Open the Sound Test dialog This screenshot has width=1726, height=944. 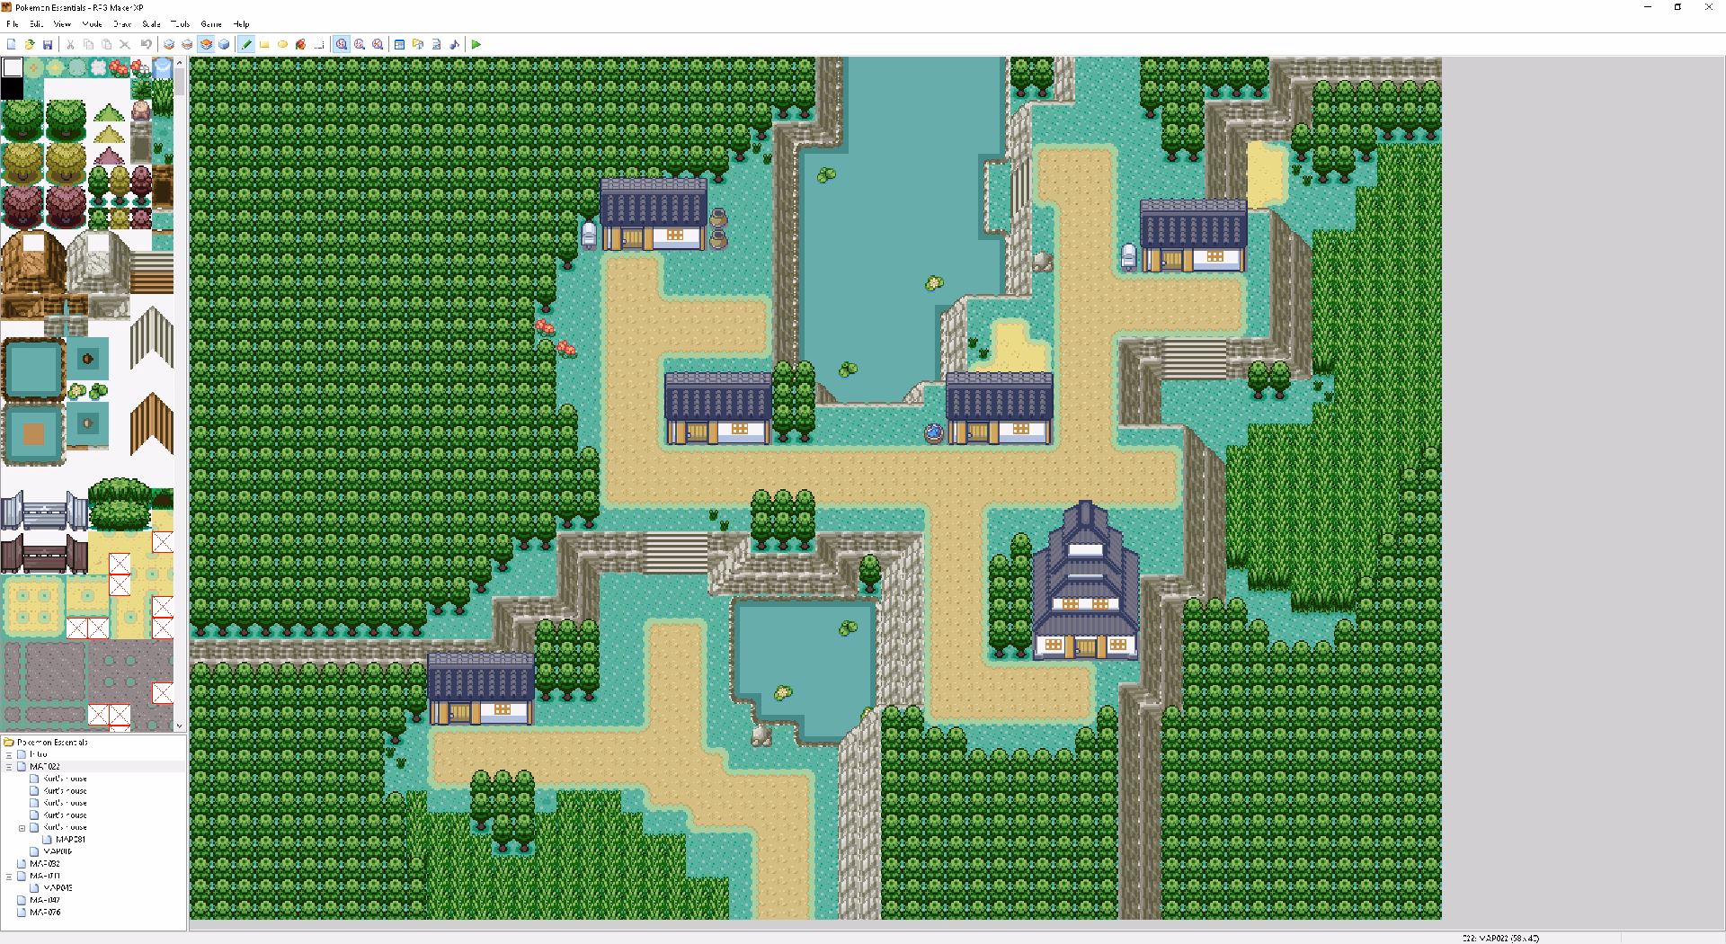point(455,44)
